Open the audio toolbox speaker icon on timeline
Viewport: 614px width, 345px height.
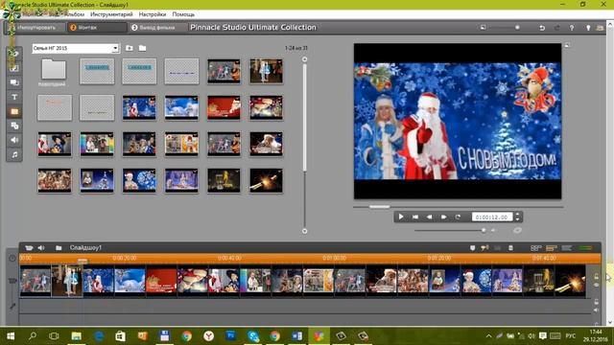(41, 247)
